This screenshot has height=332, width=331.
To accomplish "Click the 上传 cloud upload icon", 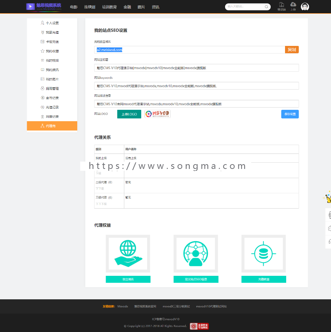I will [293, 4].
